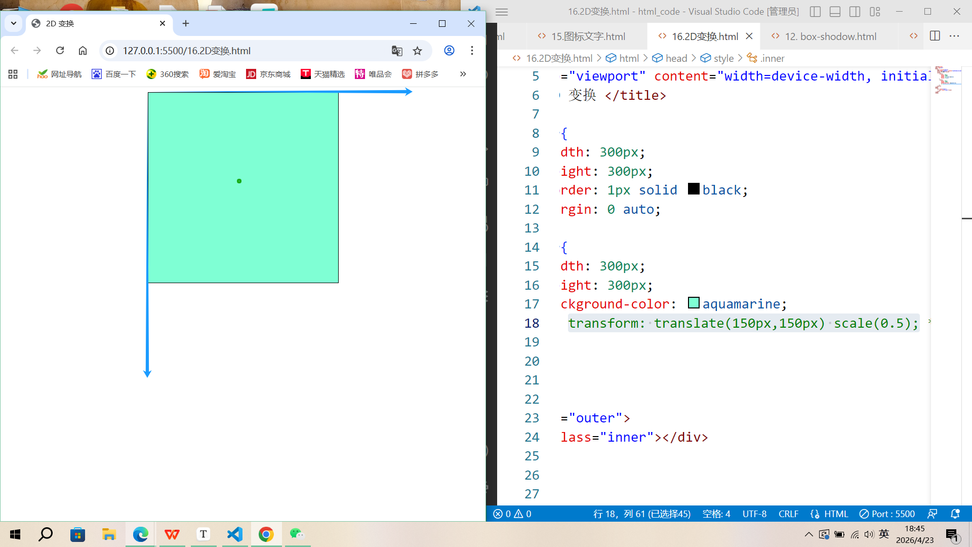
Task: Click the errors and warnings status indicator
Action: point(512,514)
